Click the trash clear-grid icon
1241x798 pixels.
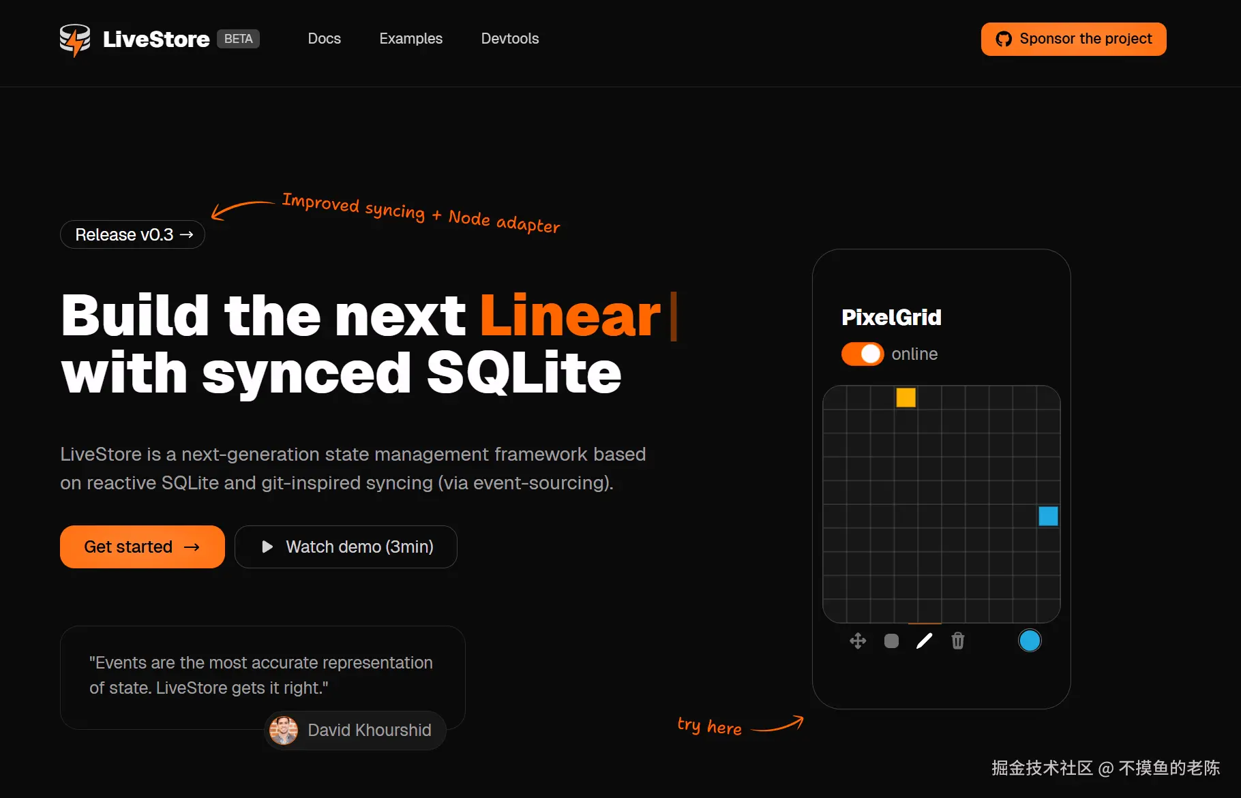coord(958,641)
